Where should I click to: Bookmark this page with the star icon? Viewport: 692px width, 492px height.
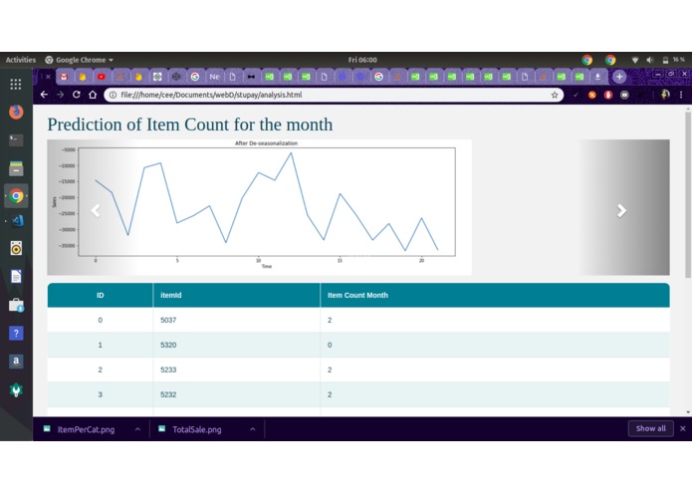pos(555,95)
